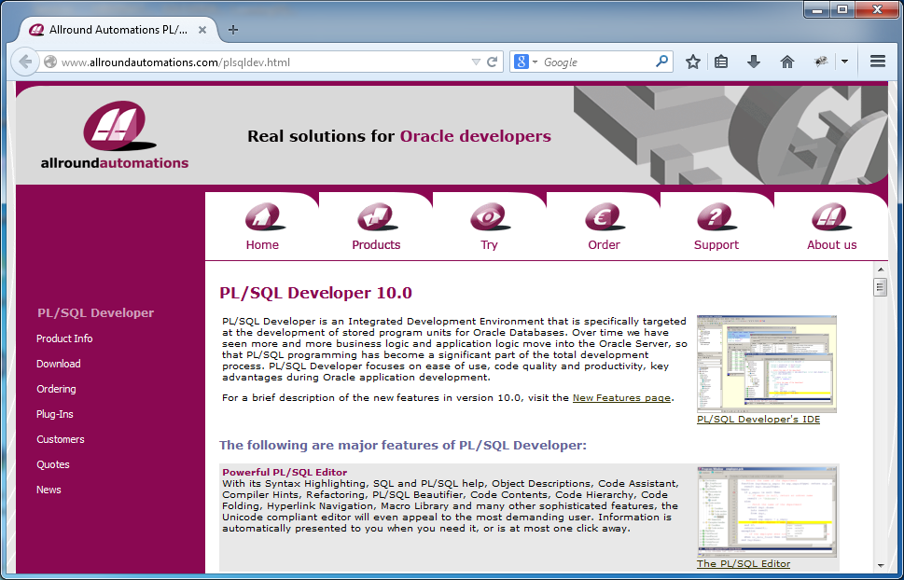
Task: Open the Download sidebar link
Action: 58,364
